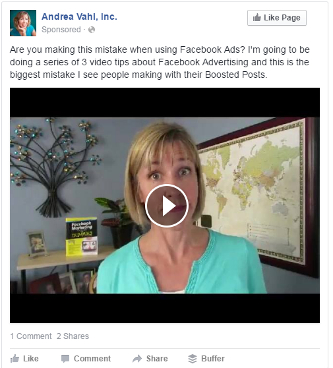The height and width of the screenshot is (368, 333).
Task: Play the Facebook Ads mistake video
Action: pos(167,206)
